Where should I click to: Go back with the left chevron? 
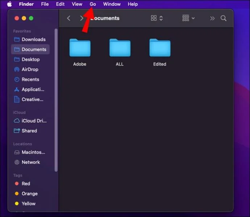pyautogui.click(x=69, y=18)
